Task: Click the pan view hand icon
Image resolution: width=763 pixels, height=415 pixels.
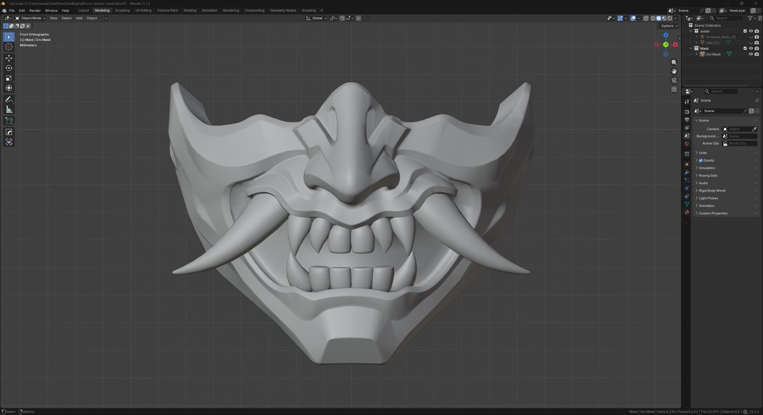Action: [674, 71]
